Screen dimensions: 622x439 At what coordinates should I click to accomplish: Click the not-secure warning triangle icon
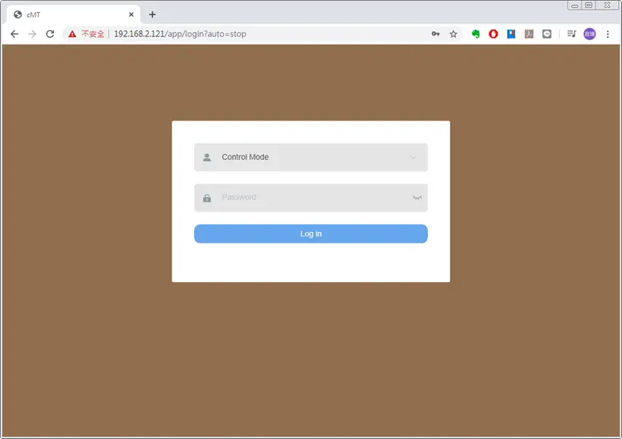coord(72,34)
